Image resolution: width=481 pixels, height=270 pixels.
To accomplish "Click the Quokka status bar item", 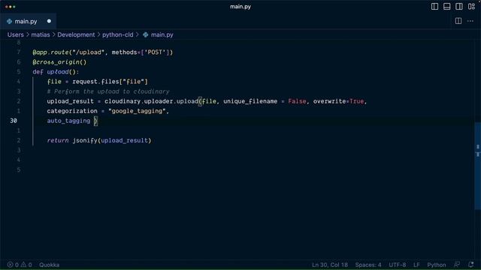I will click(49, 265).
